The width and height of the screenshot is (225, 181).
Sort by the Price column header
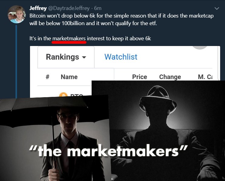pos(139,77)
